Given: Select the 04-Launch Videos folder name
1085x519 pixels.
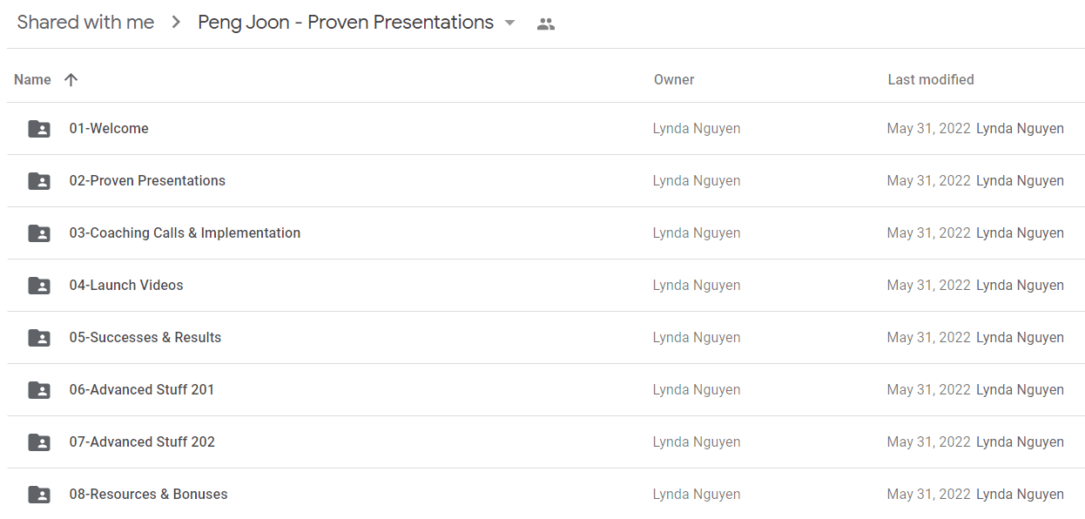Looking at the screenshot, I should click(x=126, y=285).
